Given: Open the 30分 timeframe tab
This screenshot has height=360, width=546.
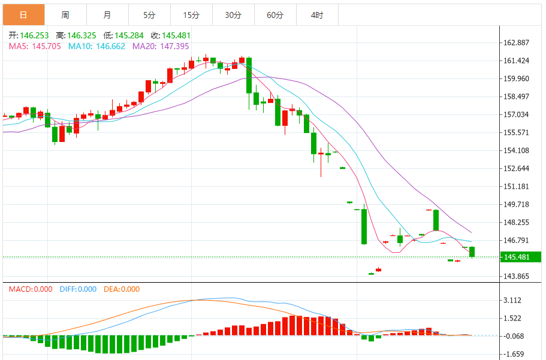Looking at the screenshot, I should pos(233,15).
